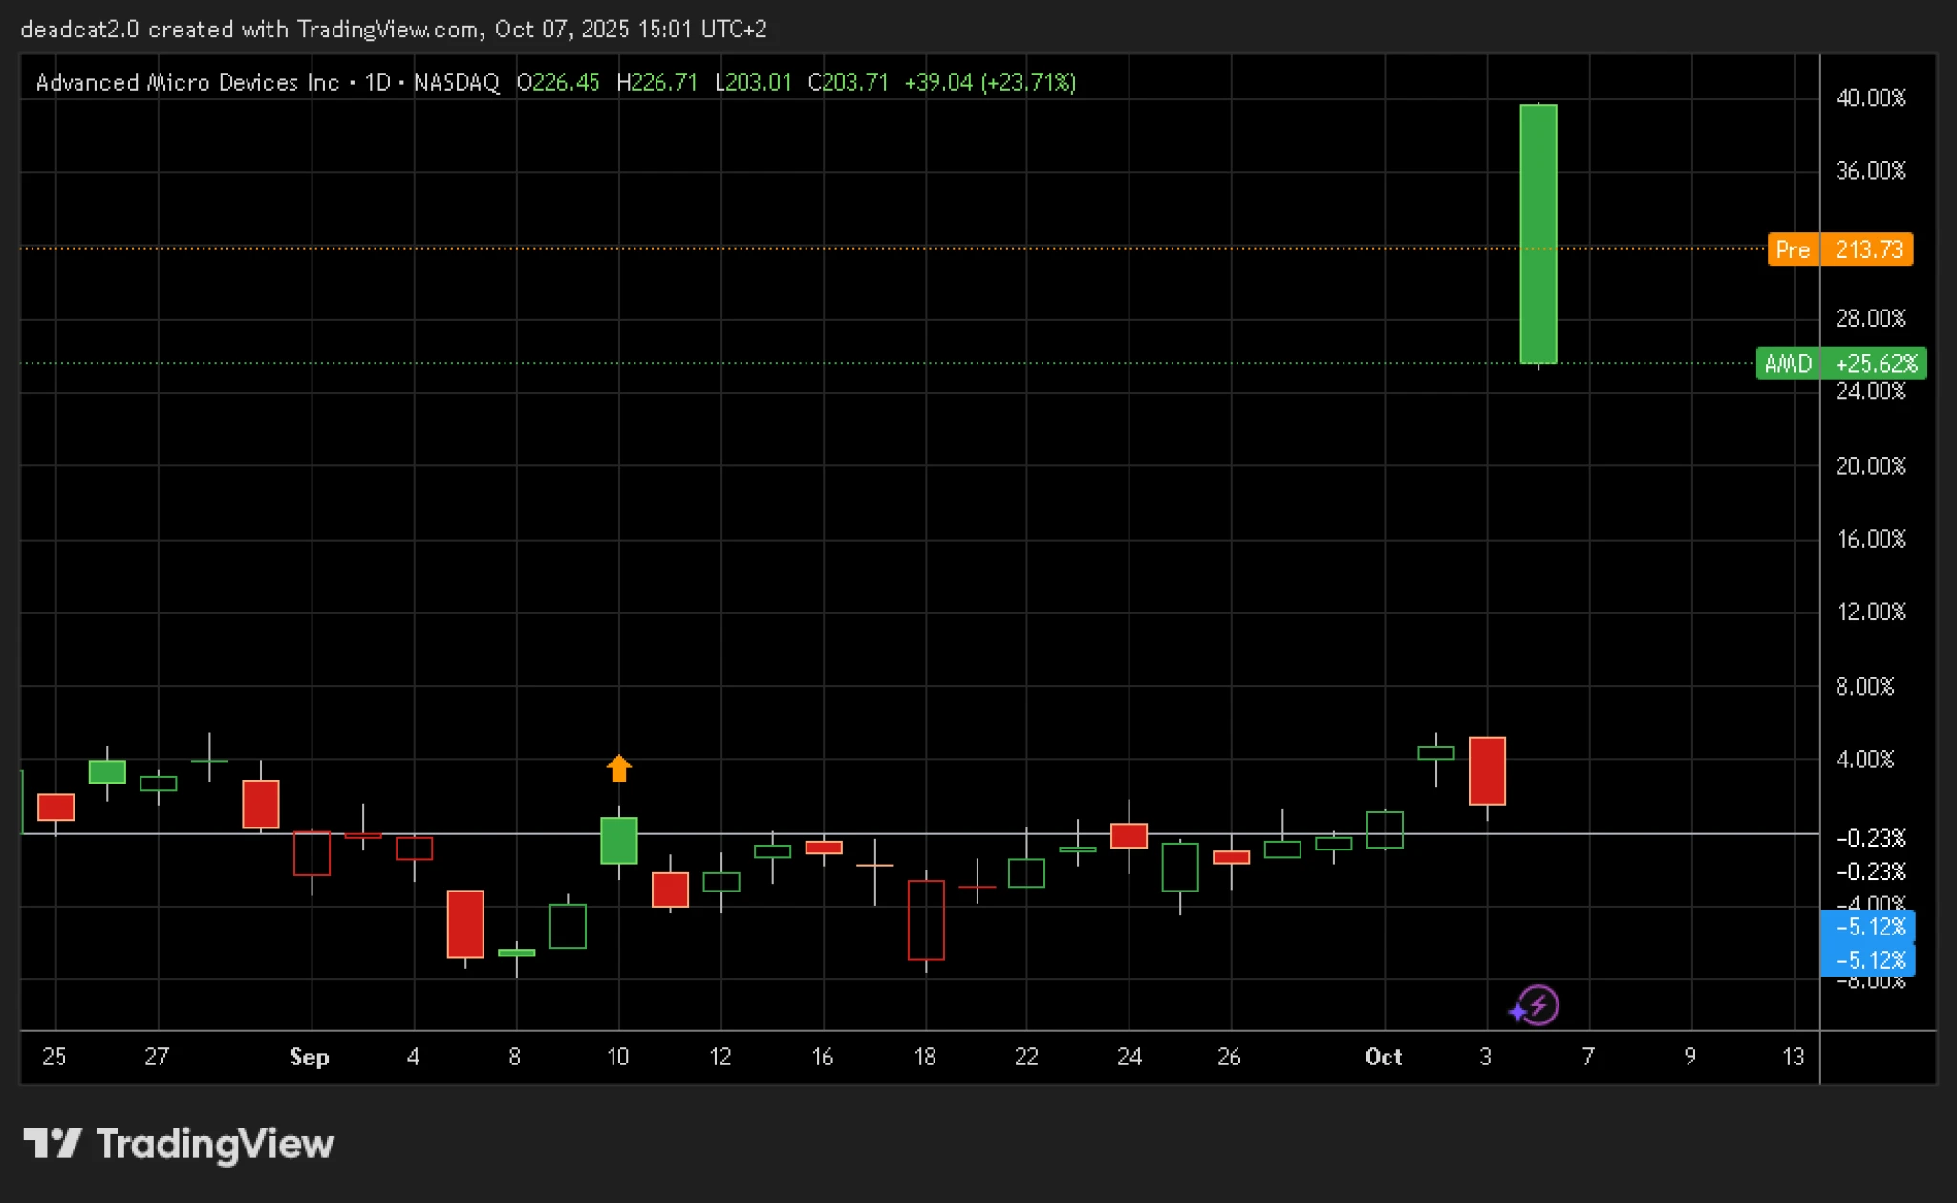Screen dimensions: 1957x1203
Task: Click the purple lightning bolt event icon
Action: [1537, 1005]
